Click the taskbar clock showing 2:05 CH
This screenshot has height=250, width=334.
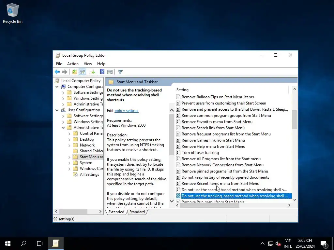click(305, 243)
